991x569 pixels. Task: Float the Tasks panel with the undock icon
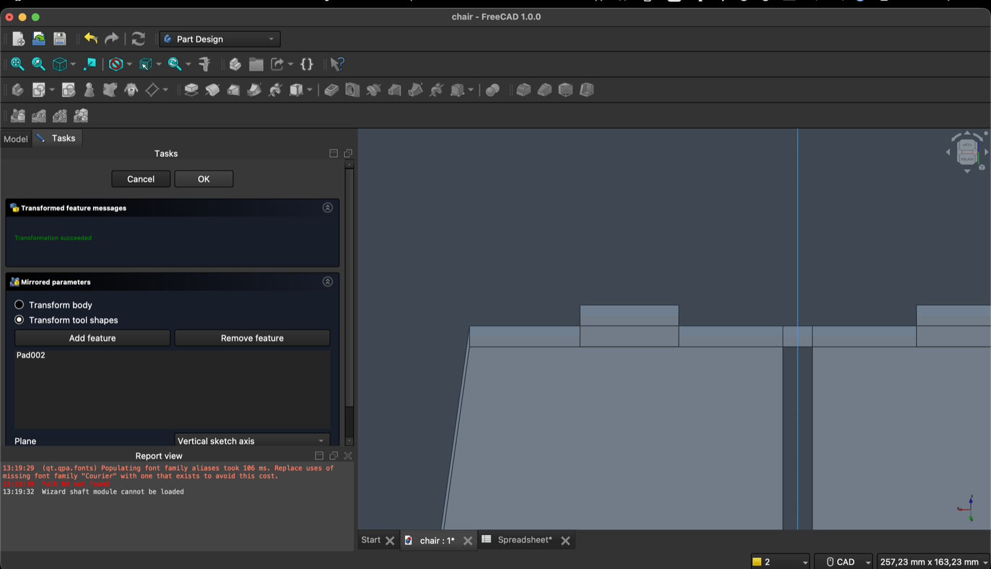click(x=348, y=153)
